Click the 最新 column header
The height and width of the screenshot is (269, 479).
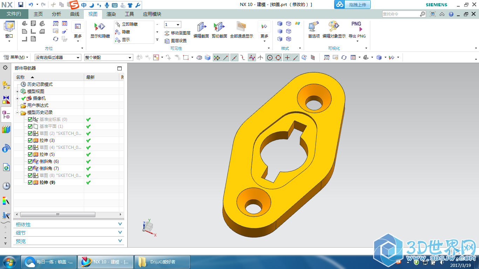point(102,77)
